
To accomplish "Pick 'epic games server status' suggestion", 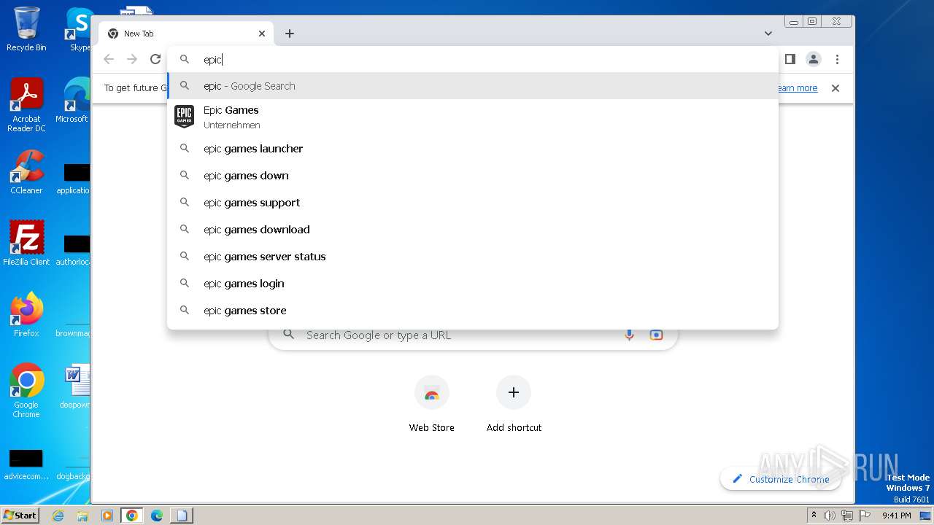I will tap(473, 257).
